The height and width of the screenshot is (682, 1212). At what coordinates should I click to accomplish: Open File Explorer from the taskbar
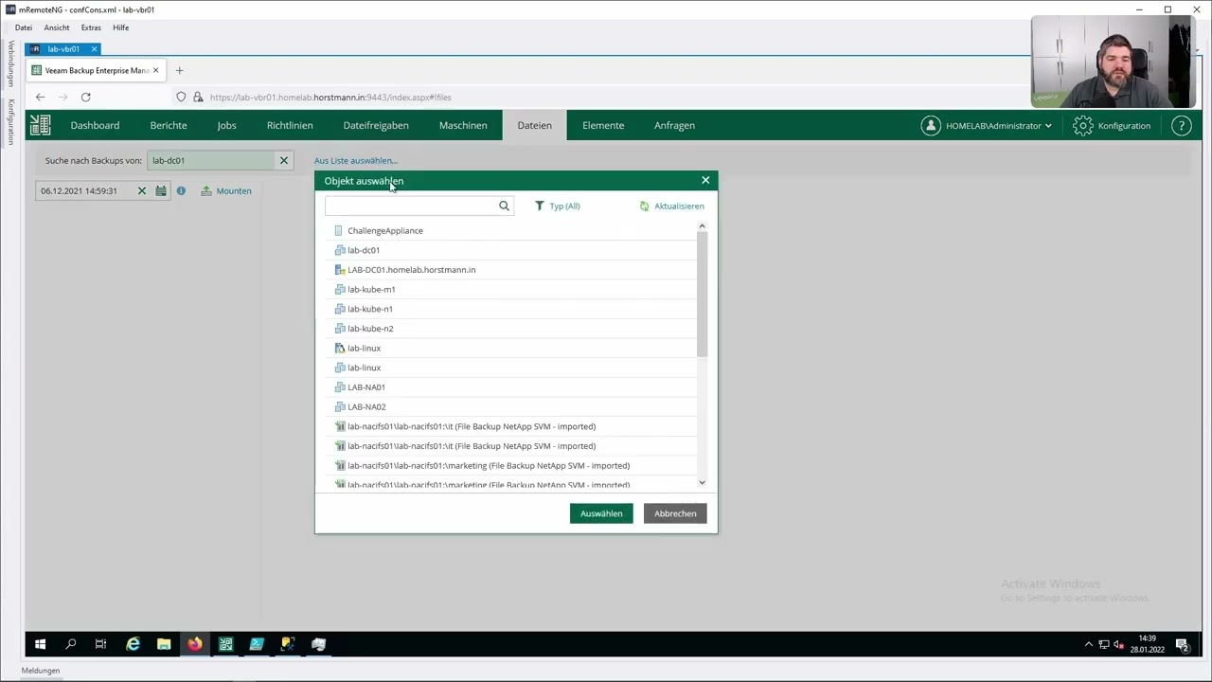point(164,644)
